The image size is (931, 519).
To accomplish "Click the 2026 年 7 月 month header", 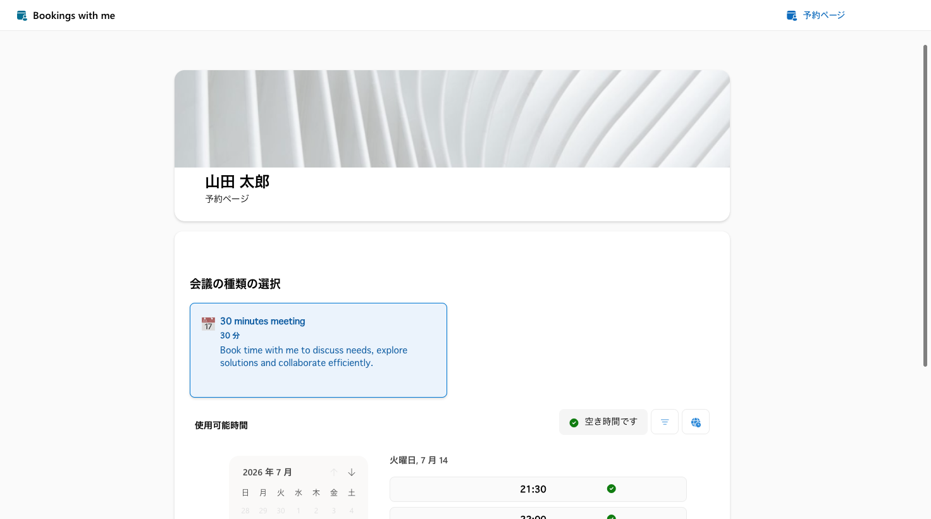I will (268, 472).
